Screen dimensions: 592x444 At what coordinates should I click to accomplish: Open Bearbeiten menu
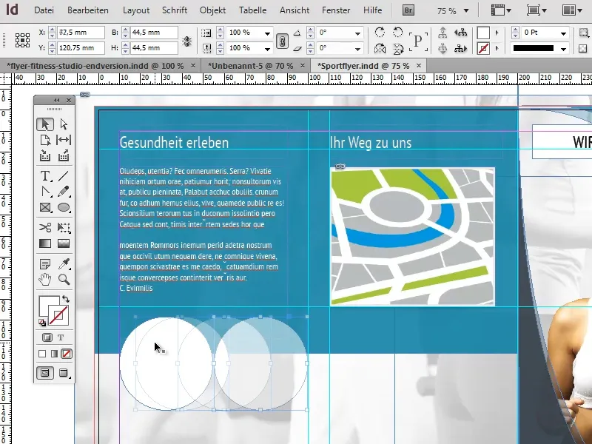coord(88,10)
